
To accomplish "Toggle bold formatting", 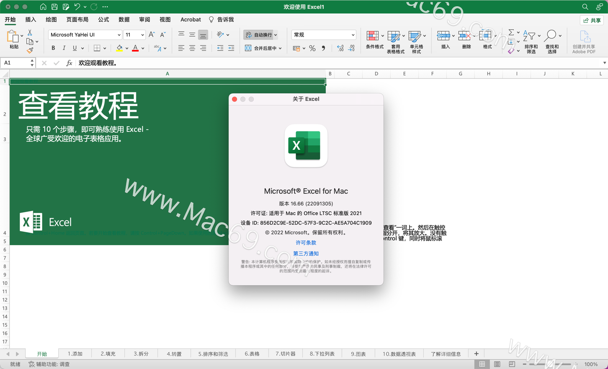I will (53, 48).
